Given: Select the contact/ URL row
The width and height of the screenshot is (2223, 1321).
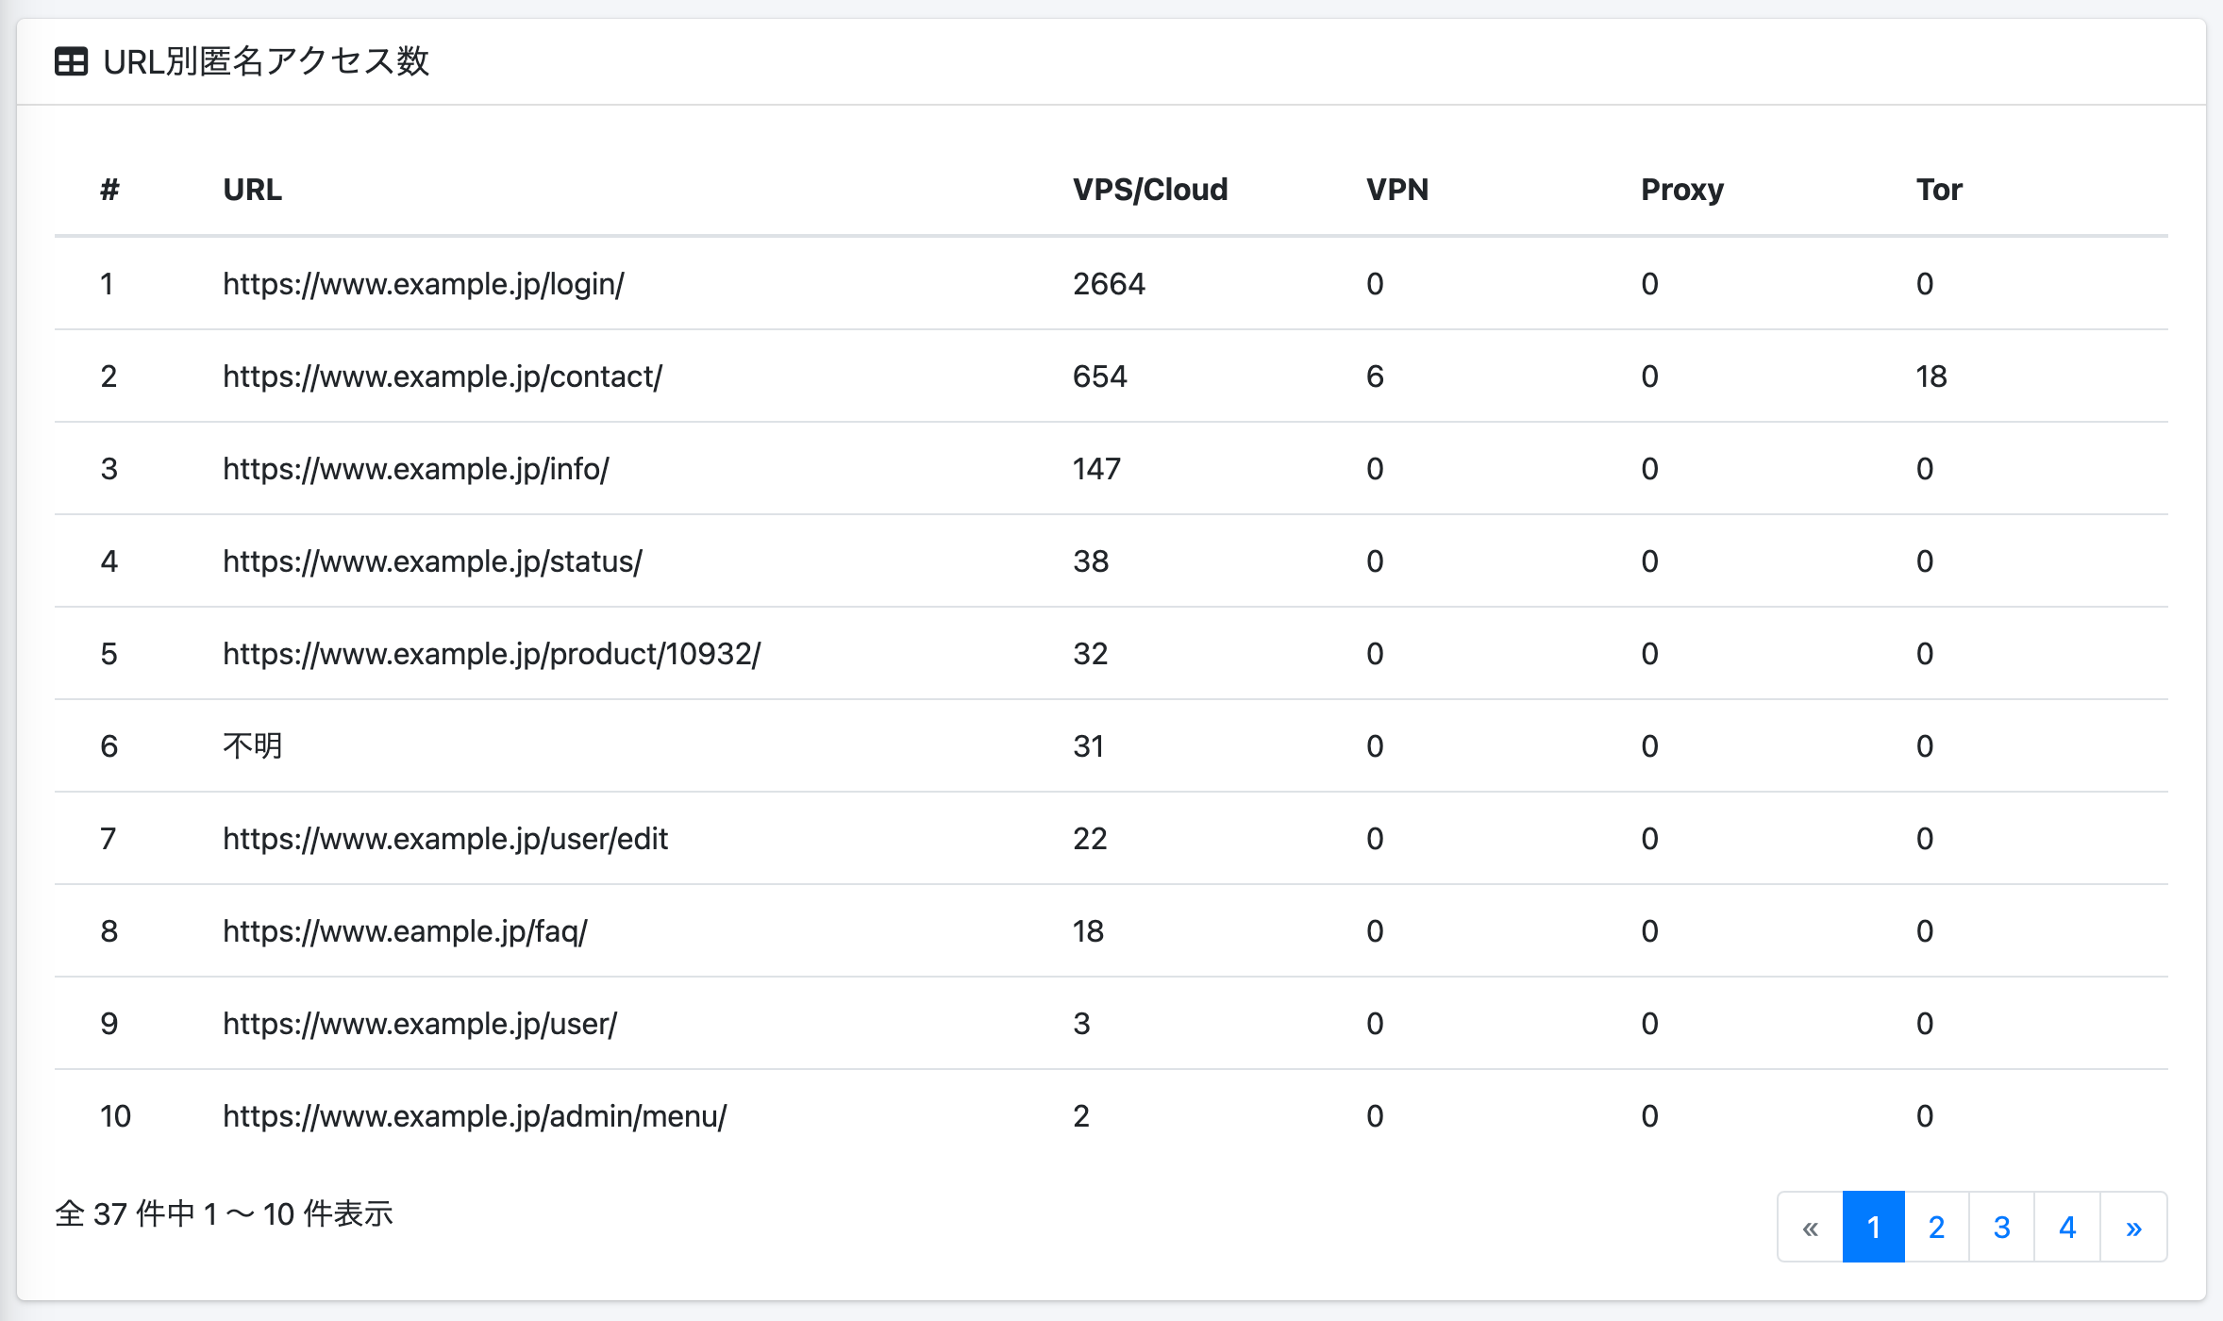Looking at the screenshot, I should tap(443, 376).
